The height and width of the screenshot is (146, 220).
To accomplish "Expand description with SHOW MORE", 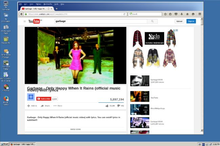I will tap(75, 129).
